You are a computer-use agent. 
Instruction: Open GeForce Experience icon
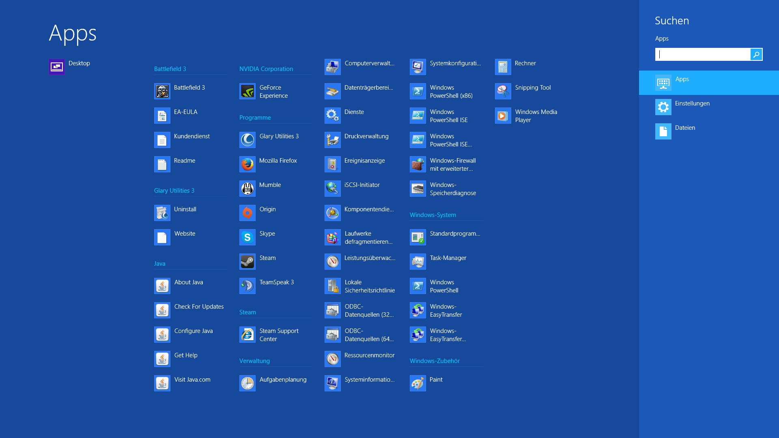point(247,91)
